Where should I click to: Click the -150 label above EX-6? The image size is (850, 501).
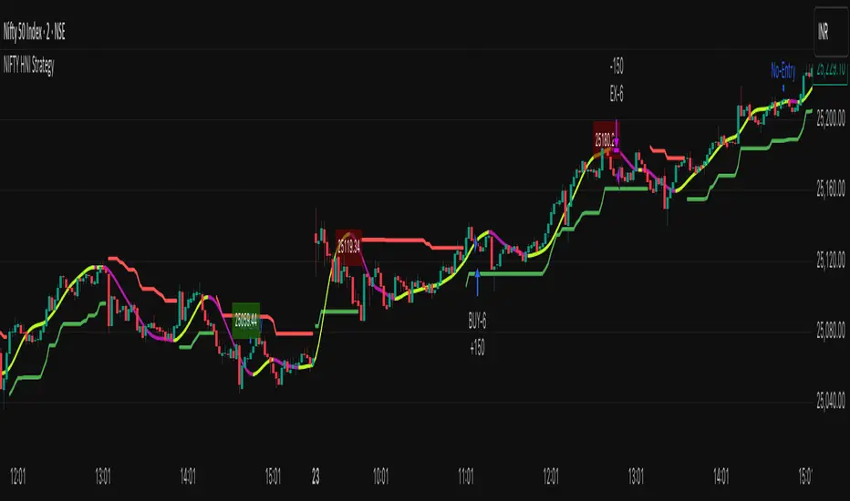[617, 66]
